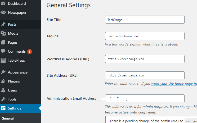
Task: Click the Site Address (URL) label
Action: click(62, 75)
